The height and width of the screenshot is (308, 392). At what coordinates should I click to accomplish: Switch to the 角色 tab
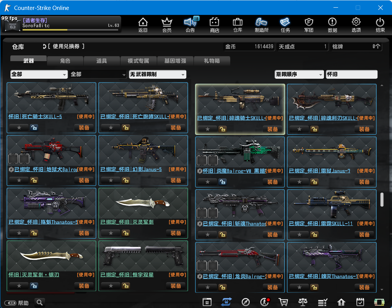coord(65,61)
